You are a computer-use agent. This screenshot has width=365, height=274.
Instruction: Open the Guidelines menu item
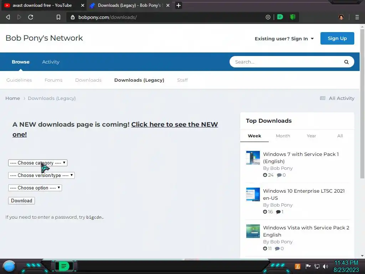[19, 80]
